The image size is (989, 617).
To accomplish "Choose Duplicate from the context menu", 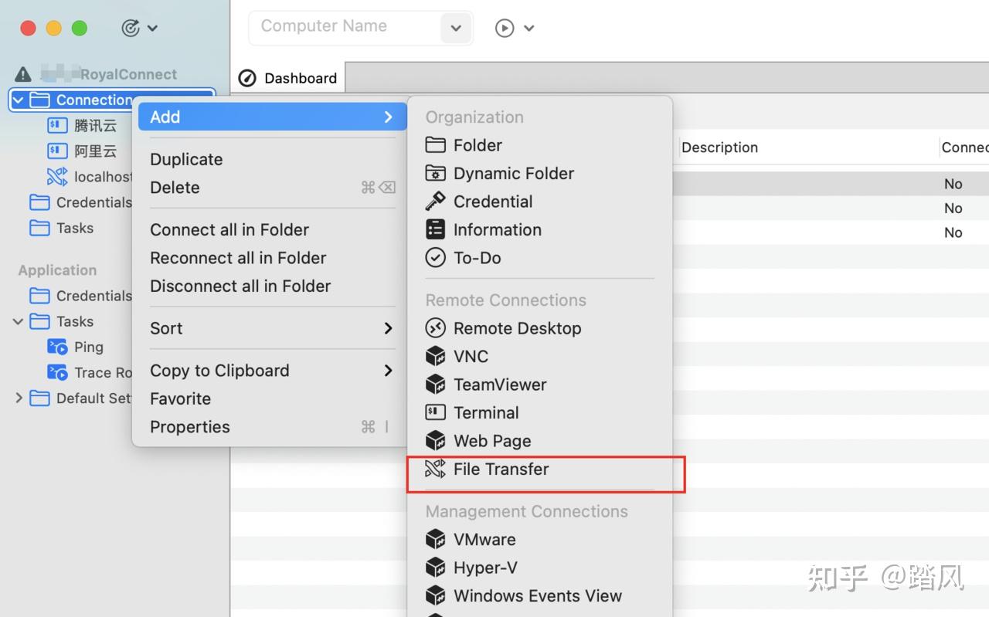I will point(186,159).
